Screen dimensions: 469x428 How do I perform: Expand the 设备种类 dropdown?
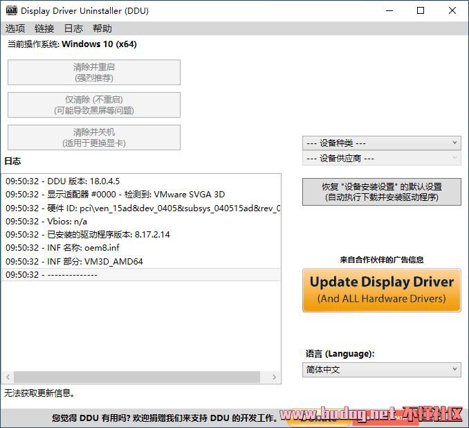382,143
